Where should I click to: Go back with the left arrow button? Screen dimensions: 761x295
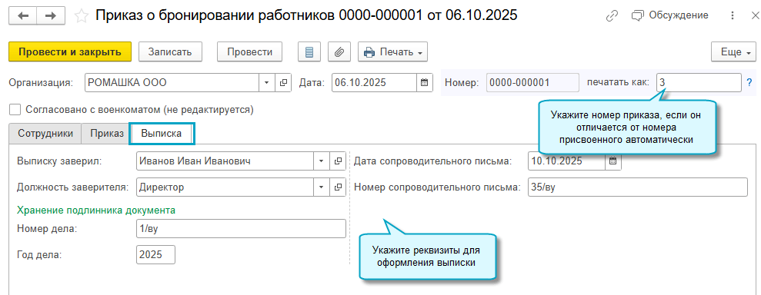(x=23, y=16)
